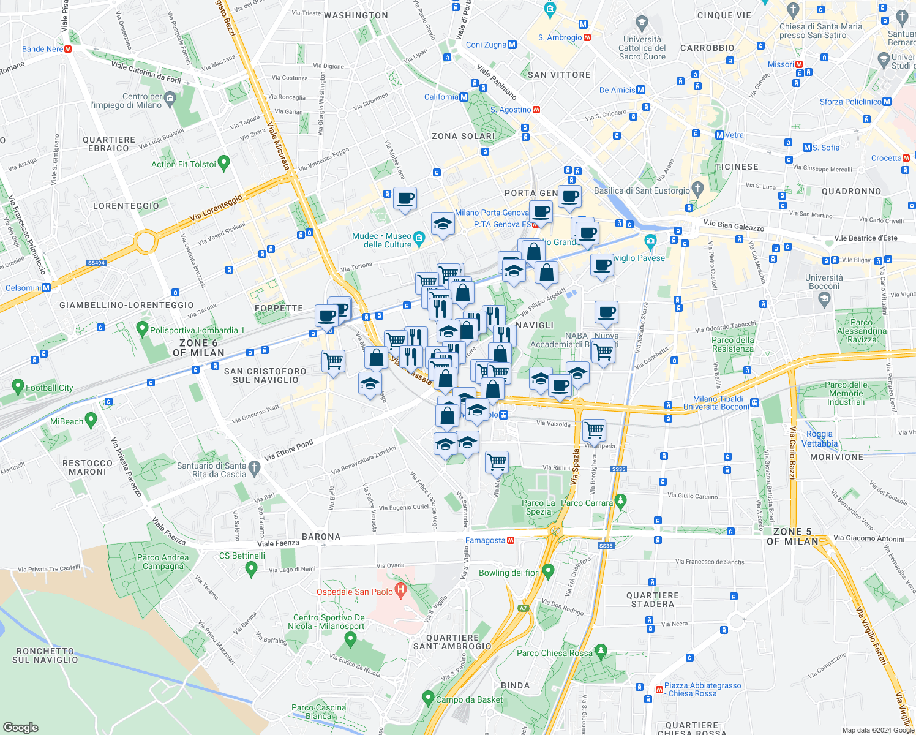Image resolution: width=916 pixels, height=735 pixels.
Task: Click the Parco Chiesa Rossa park pin
Action: (x=601, y=652)
